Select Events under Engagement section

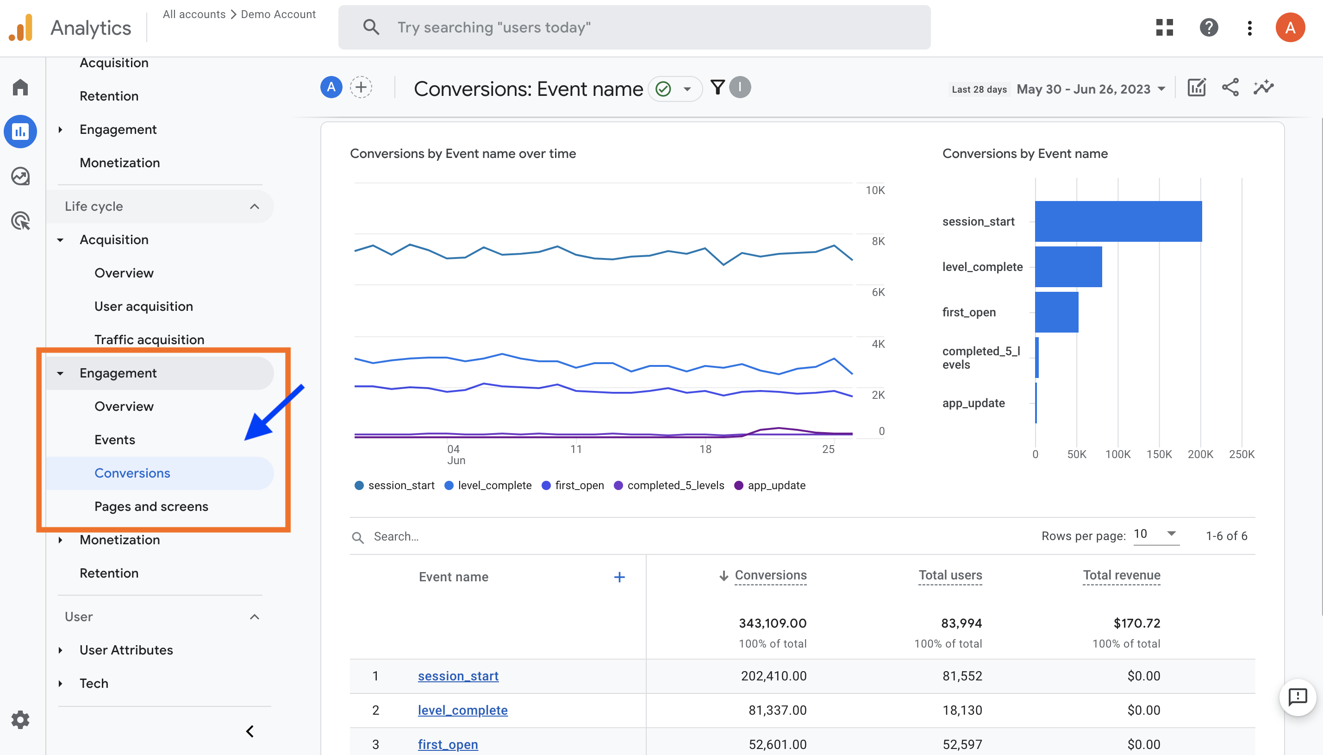tap(115, 440)
